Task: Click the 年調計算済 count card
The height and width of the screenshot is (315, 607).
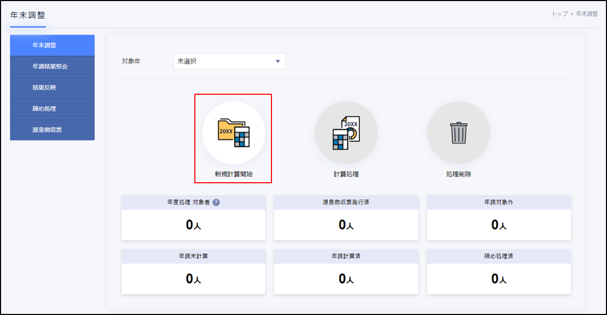Action: 346,278
